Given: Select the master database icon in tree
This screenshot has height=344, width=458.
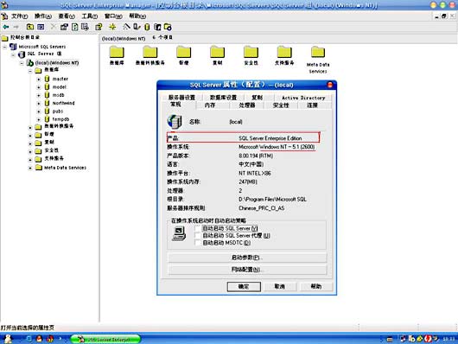Looking at the screenshot, I should (47, 79).
